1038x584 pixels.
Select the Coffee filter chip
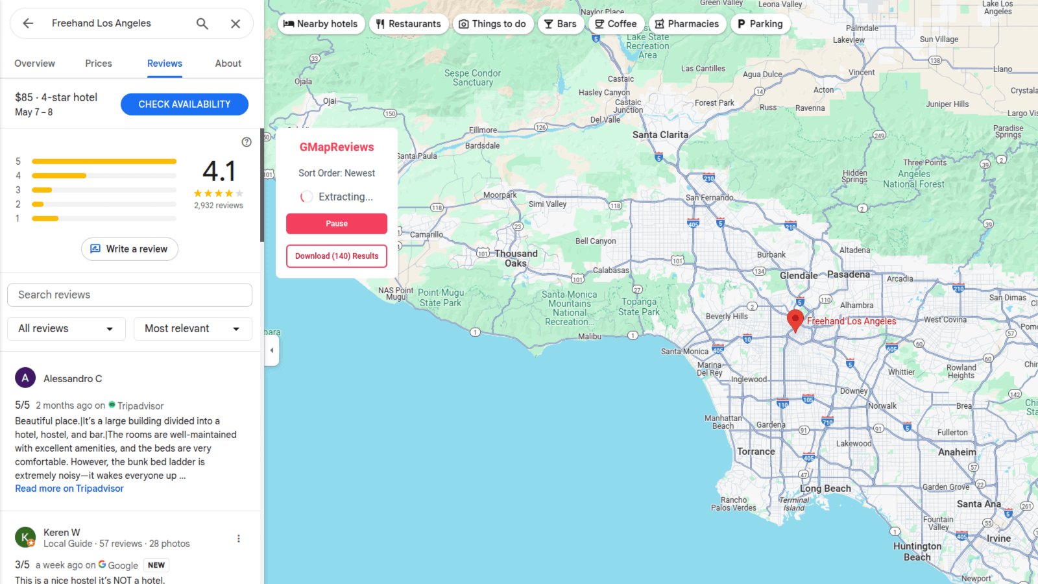point(616,24)
